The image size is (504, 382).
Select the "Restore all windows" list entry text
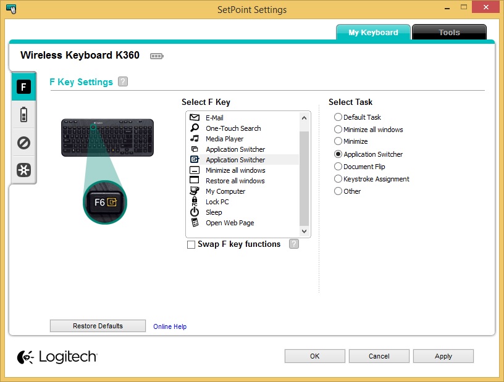(235, 181)
